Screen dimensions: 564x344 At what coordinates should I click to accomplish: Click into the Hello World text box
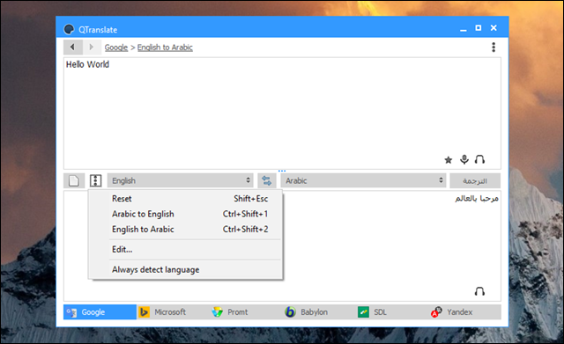[x=282, y=113]
